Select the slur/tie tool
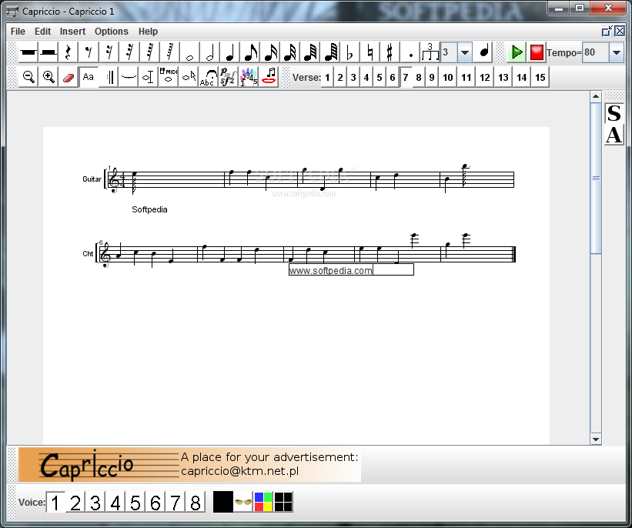Viewport: 632px width, 528px height. 129,76
